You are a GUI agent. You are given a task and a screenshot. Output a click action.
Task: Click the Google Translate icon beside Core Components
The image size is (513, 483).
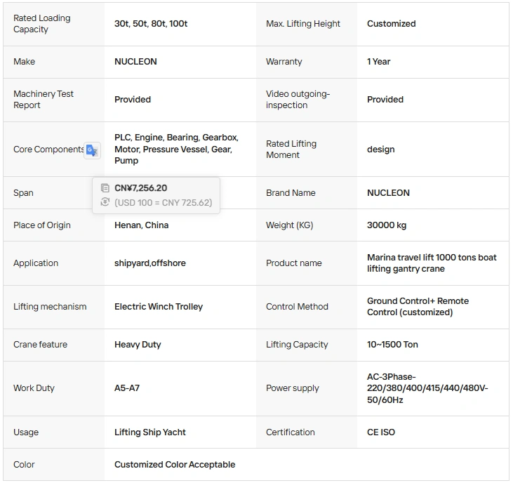click(x=92, y=150)
